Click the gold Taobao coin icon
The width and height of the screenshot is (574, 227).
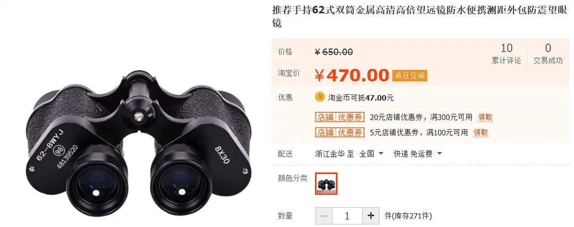319,97
